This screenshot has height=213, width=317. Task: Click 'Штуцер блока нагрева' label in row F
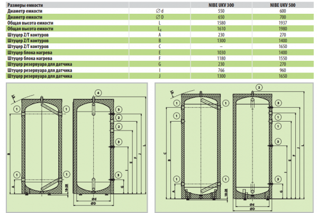pos(30,58)
